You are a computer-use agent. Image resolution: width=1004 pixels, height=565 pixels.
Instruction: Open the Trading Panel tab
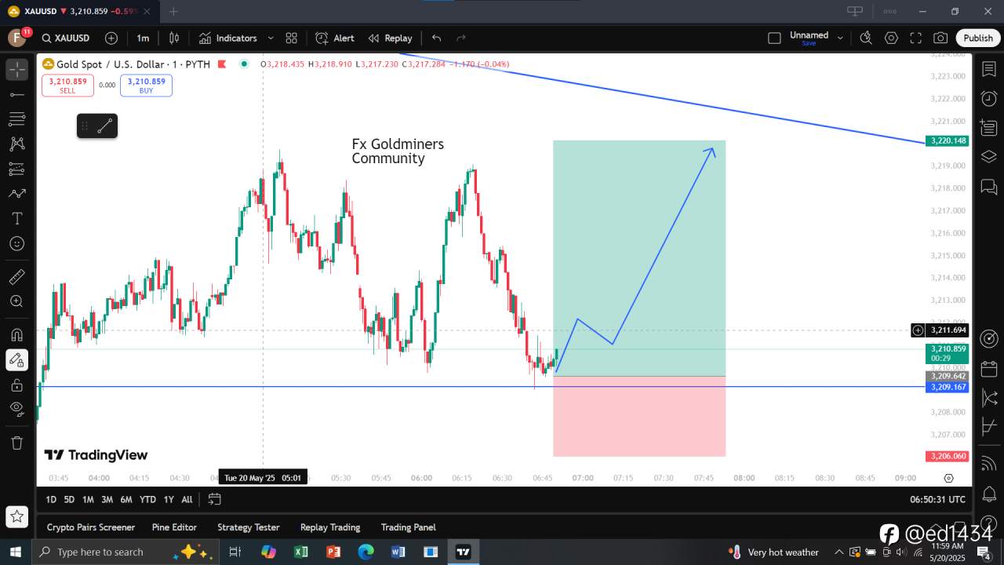pyautogui.click(x=409, y=527)
